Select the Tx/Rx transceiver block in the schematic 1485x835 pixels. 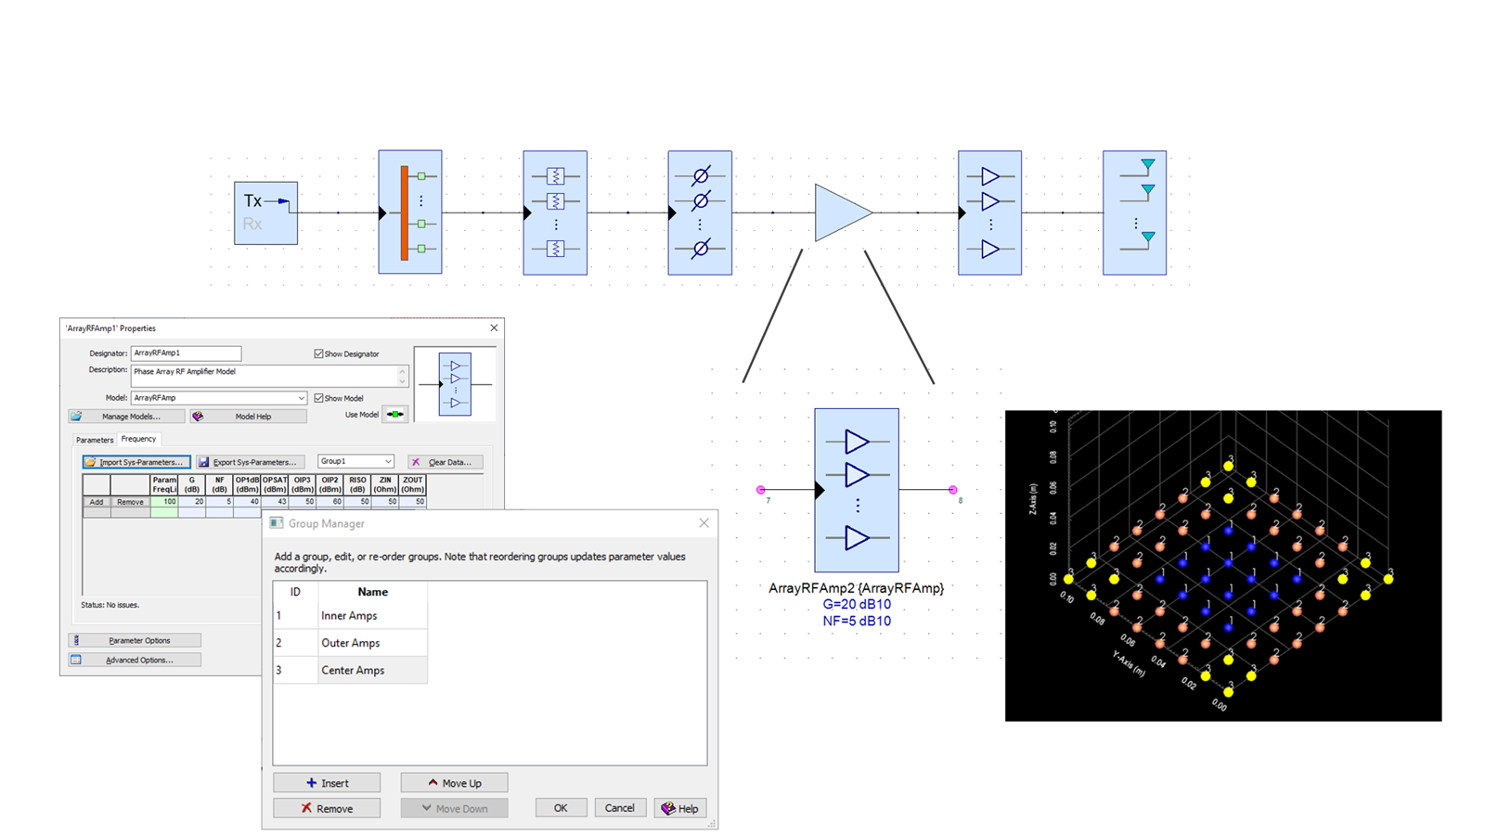pos(265,212)
